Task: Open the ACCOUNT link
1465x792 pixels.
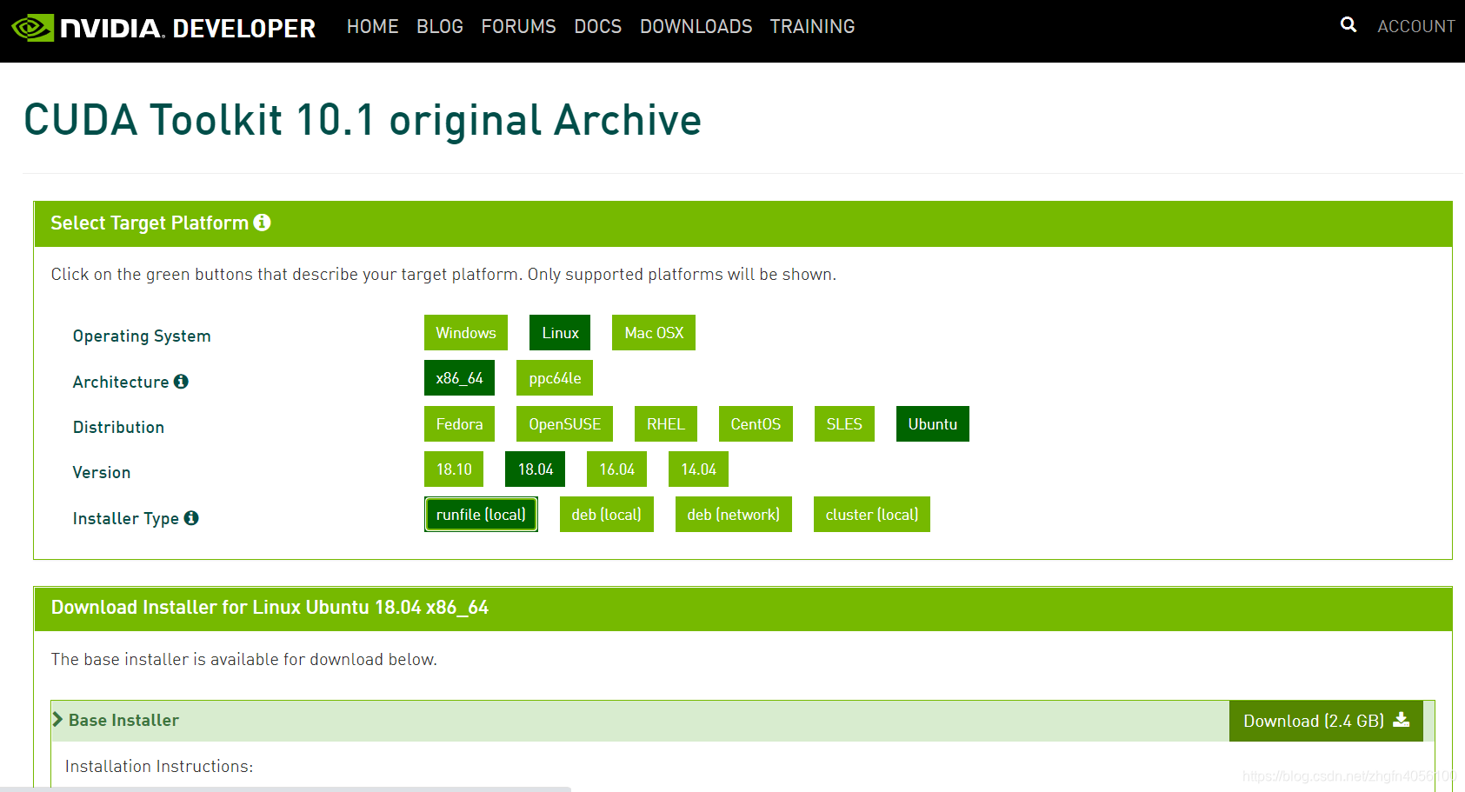Action: [x=1415, y=27]
